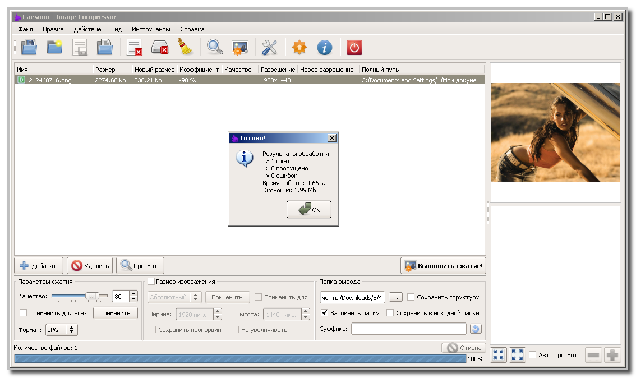
Task: Enable the Размер изображения checkbox
Action: coord(151,282)
